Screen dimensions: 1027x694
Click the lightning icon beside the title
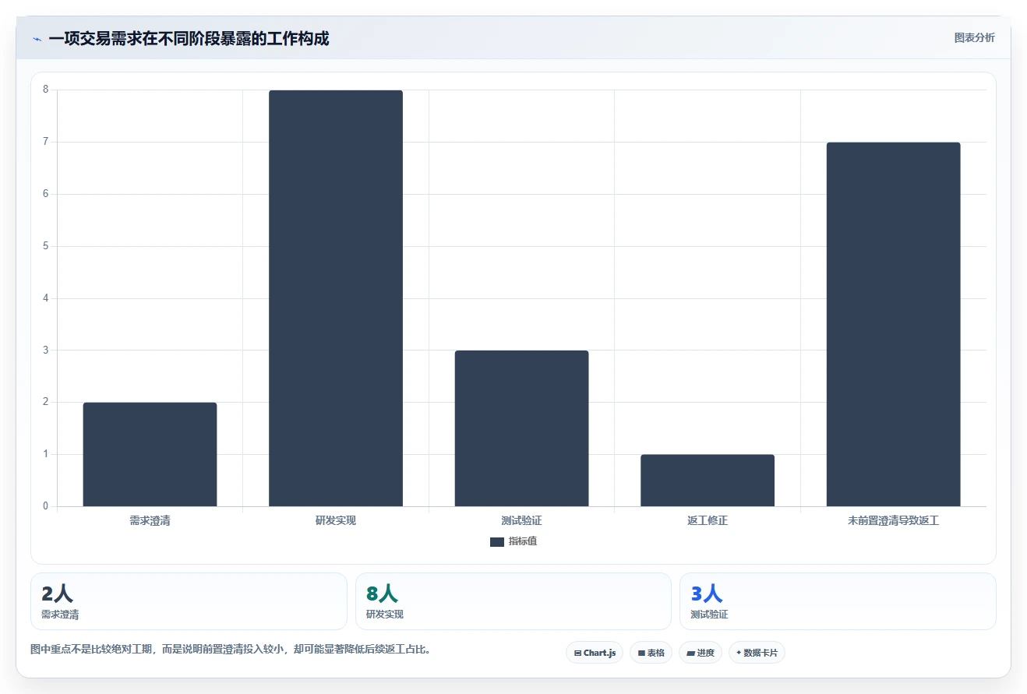point(37,39)
